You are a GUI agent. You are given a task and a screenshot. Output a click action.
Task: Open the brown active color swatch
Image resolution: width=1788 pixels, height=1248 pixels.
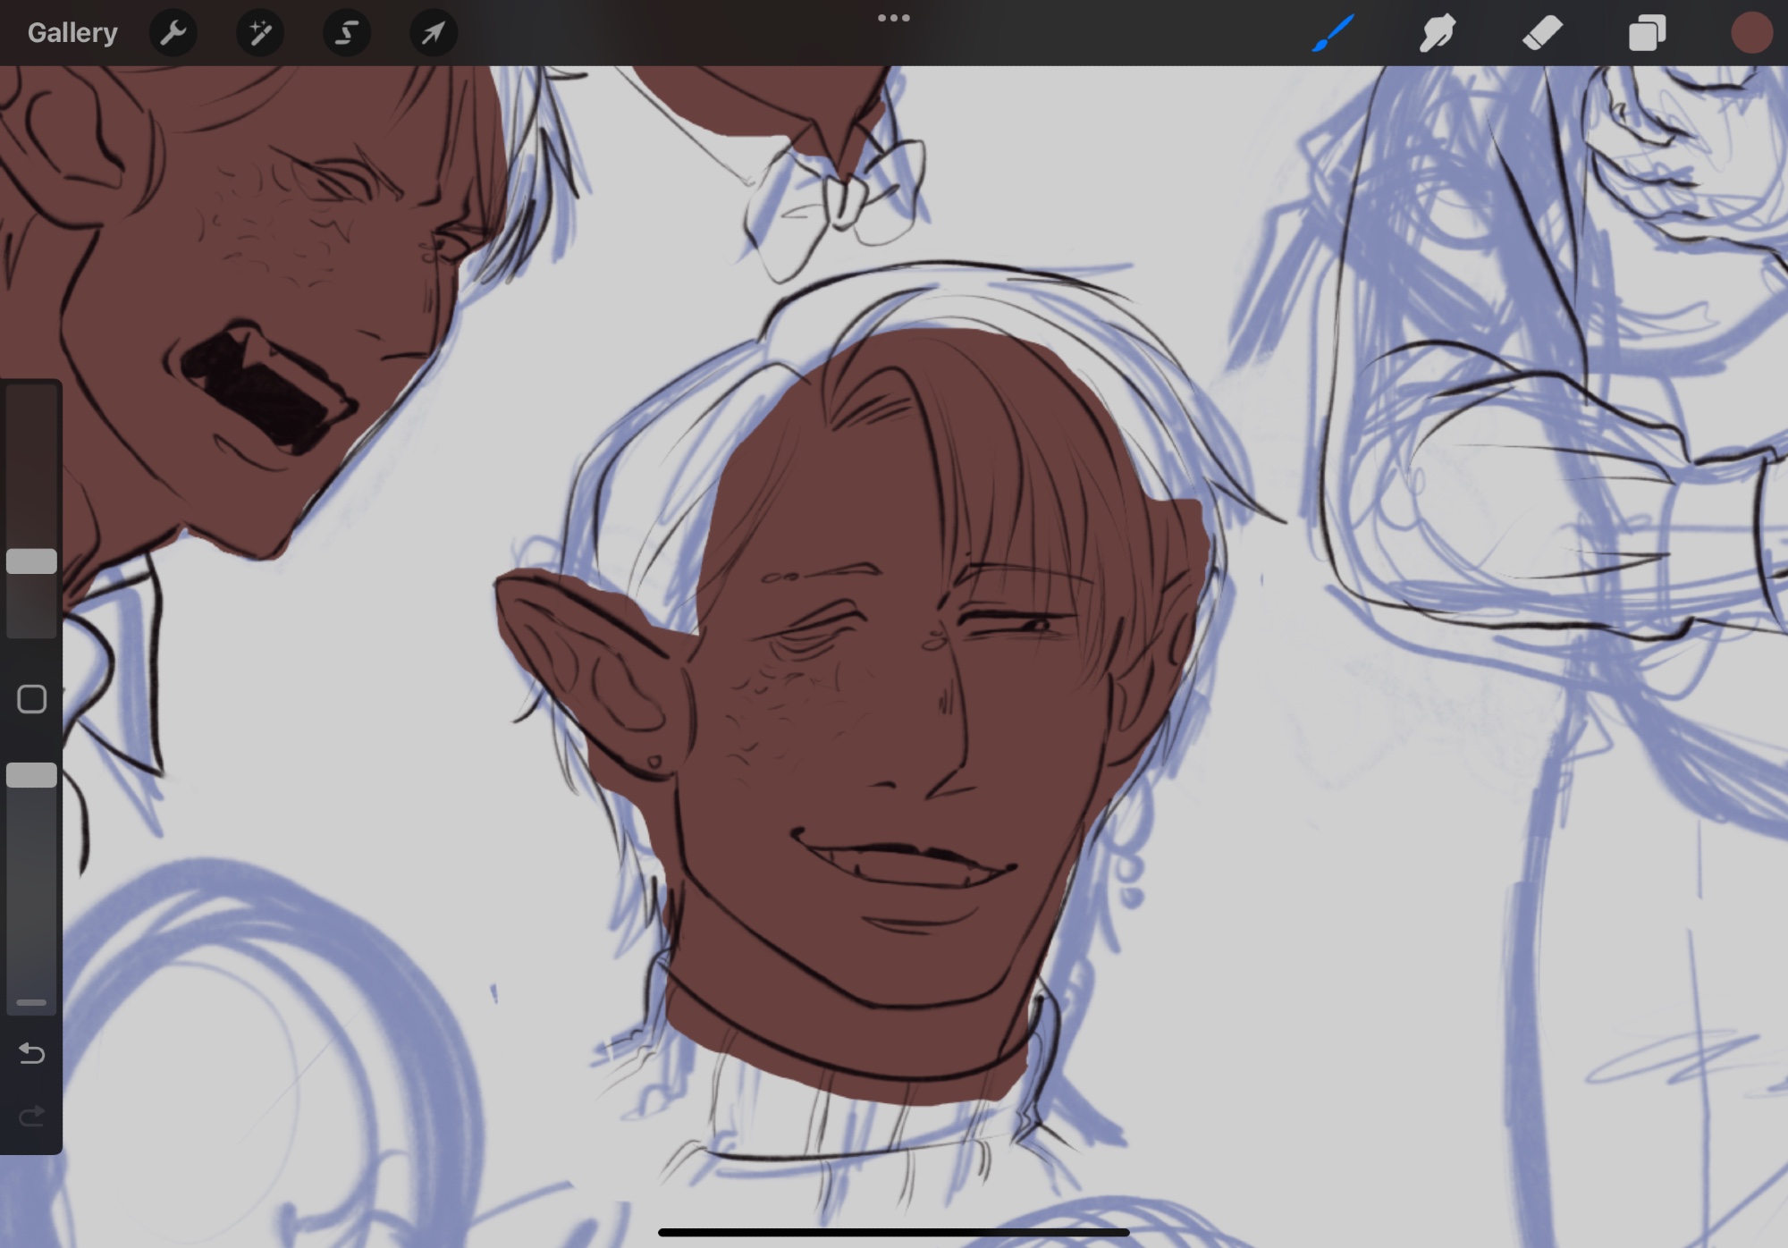1750,34
